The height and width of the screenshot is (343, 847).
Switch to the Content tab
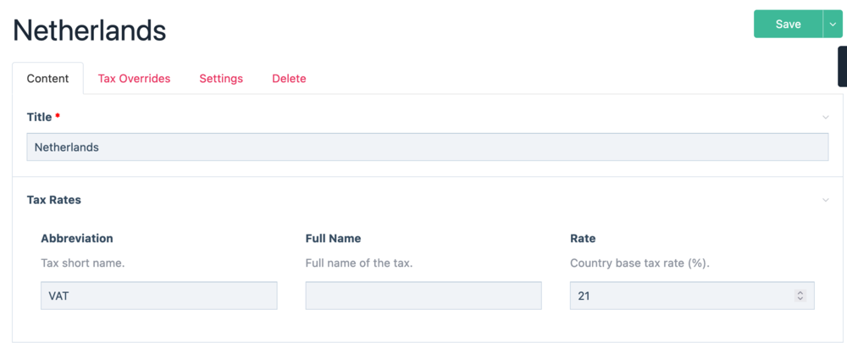coord(48,79)
